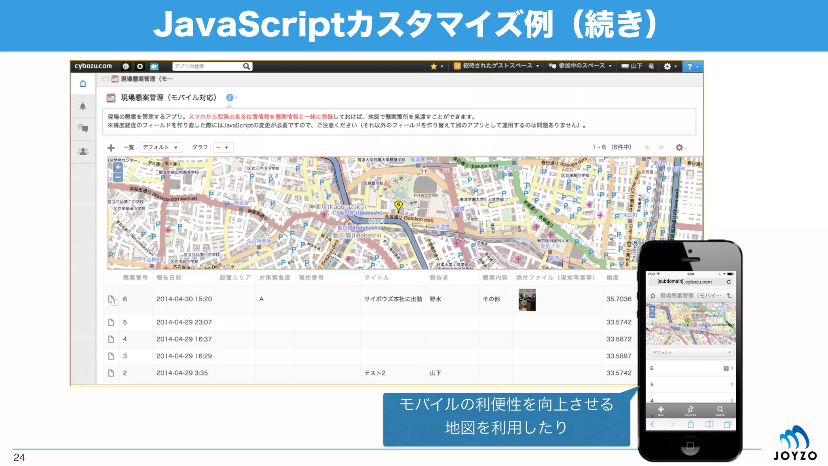The image size is (828, 466).
Task: Open the help question mark menu
Action: 693,66
